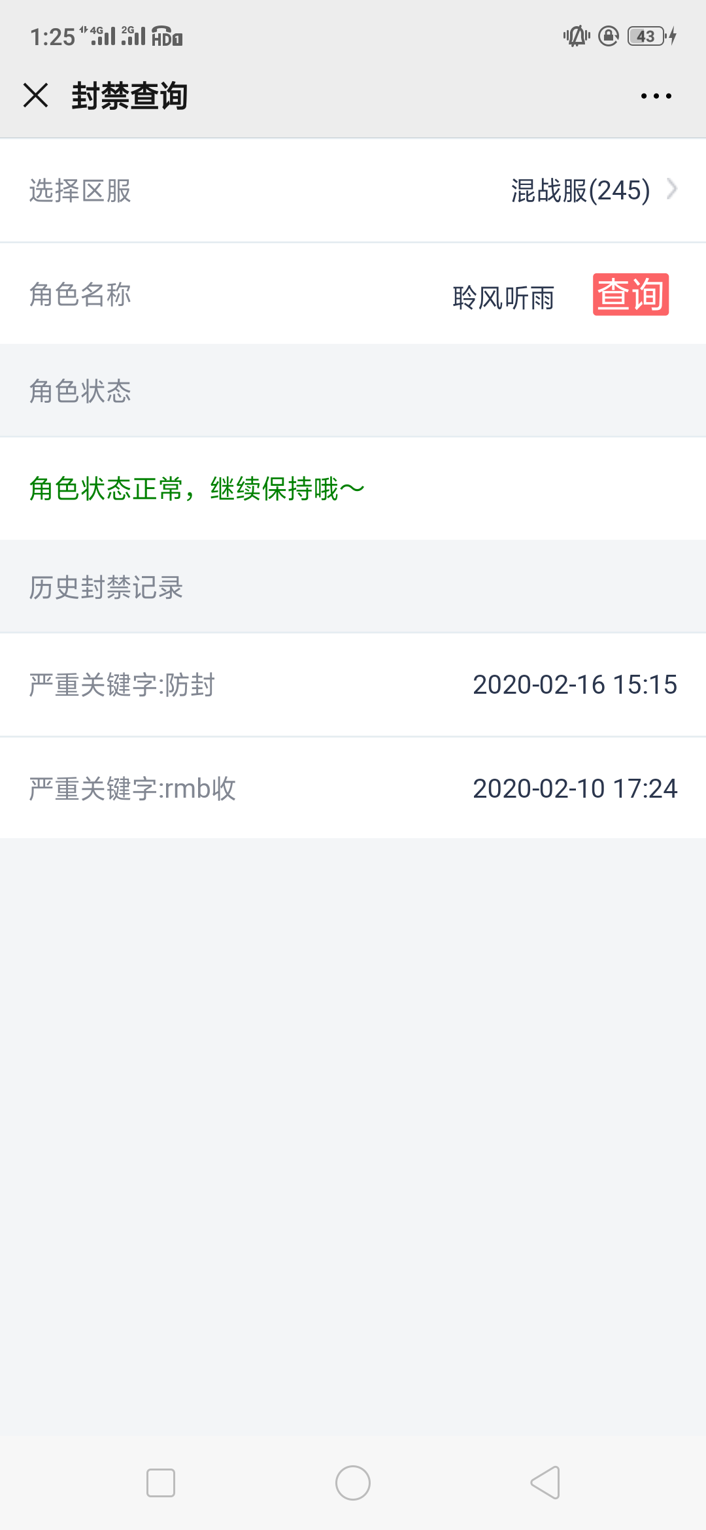Tap the battery indicator in status bar
706x1530 pixels.
tap(647, 36)
